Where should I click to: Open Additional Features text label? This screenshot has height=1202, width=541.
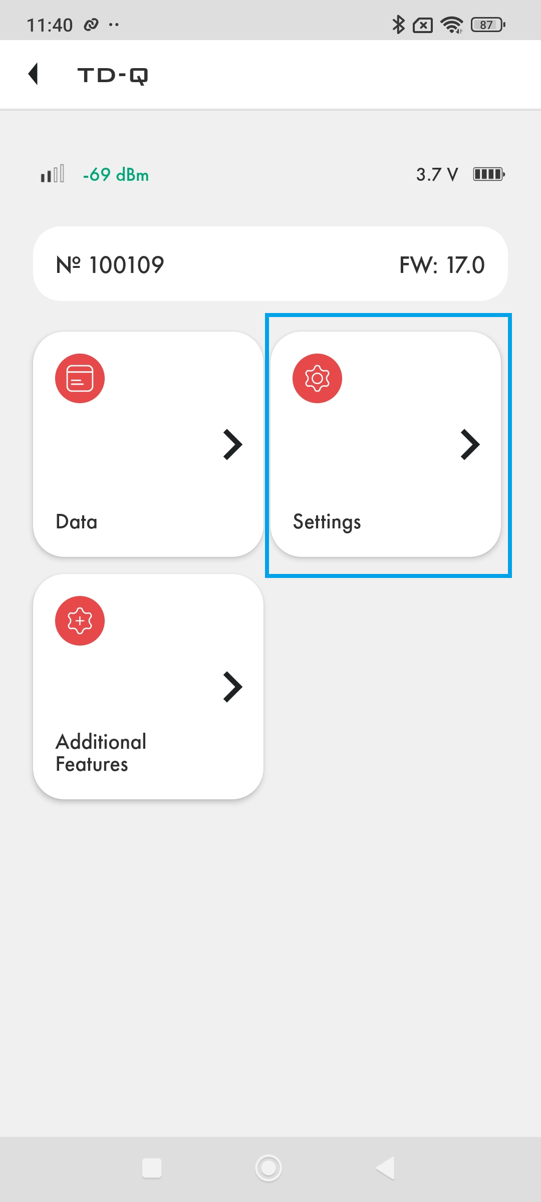[101, 753]
